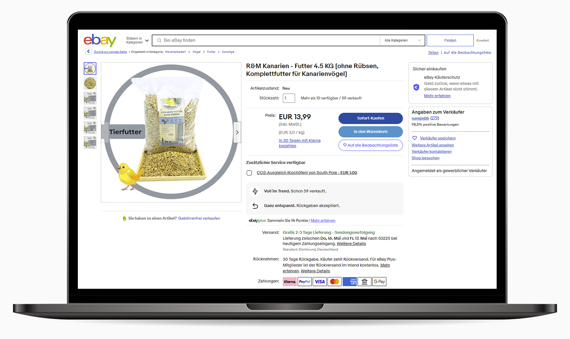Show next product image with right arrow
The image size is (570, 339).
point(237,132)
